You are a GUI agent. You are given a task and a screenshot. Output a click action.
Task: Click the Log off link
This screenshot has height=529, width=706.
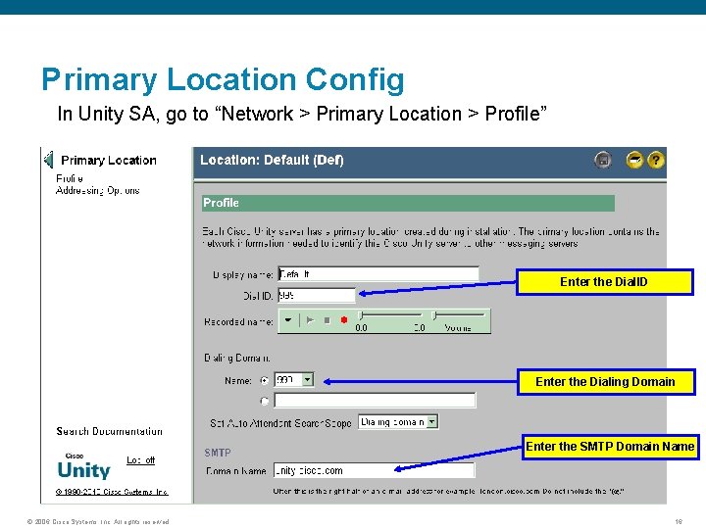pos(140,460)
